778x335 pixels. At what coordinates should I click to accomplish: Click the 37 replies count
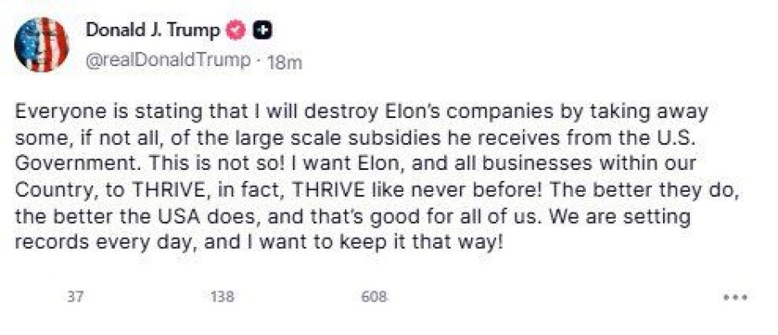(76, 297)
